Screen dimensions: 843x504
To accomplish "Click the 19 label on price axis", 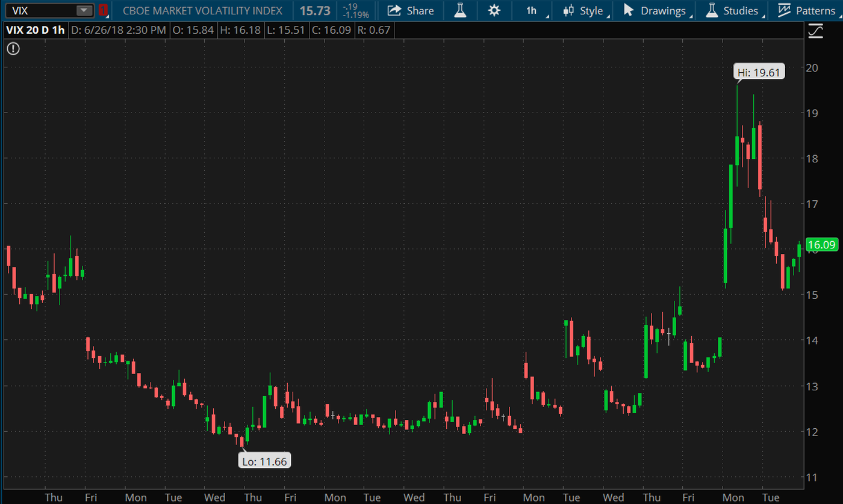I will pyautogui.click(x=812, y=112).
